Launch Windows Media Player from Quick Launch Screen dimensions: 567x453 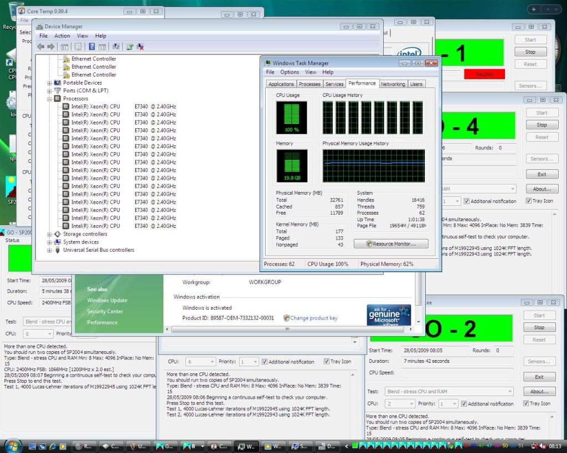(x=63, y=446)
